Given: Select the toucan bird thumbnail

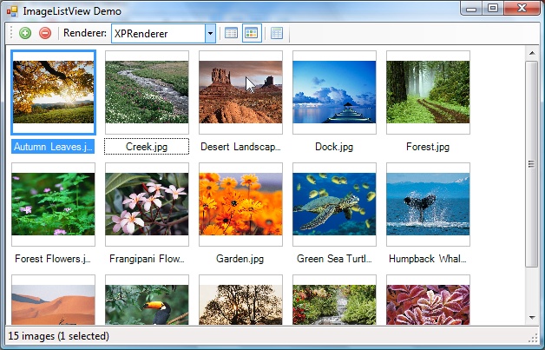Looking at the screenshot, I should tap(147, 300).
